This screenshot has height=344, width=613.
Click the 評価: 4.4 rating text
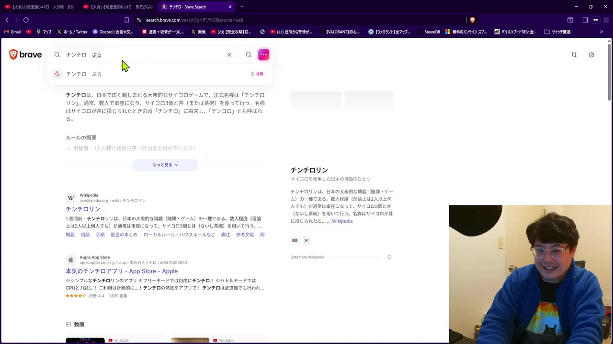(96, 296)
